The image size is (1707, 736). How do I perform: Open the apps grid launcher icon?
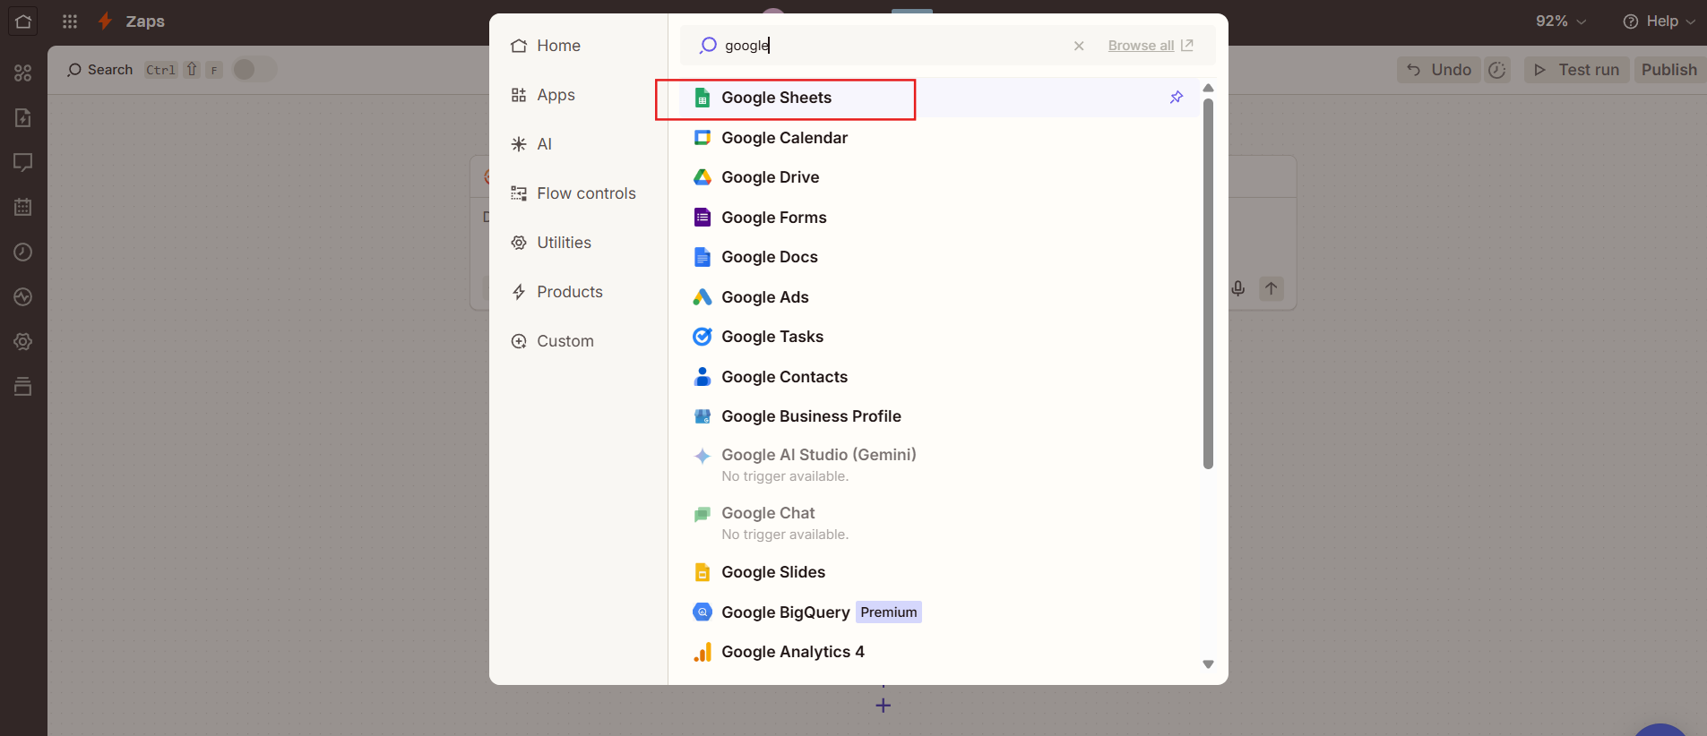click(70, 21)
